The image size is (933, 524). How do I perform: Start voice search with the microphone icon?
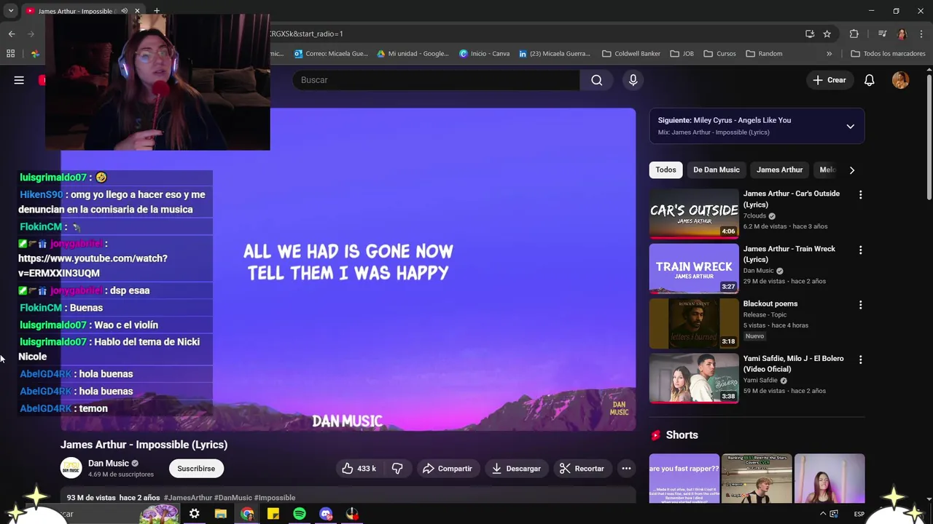[633, 80]
